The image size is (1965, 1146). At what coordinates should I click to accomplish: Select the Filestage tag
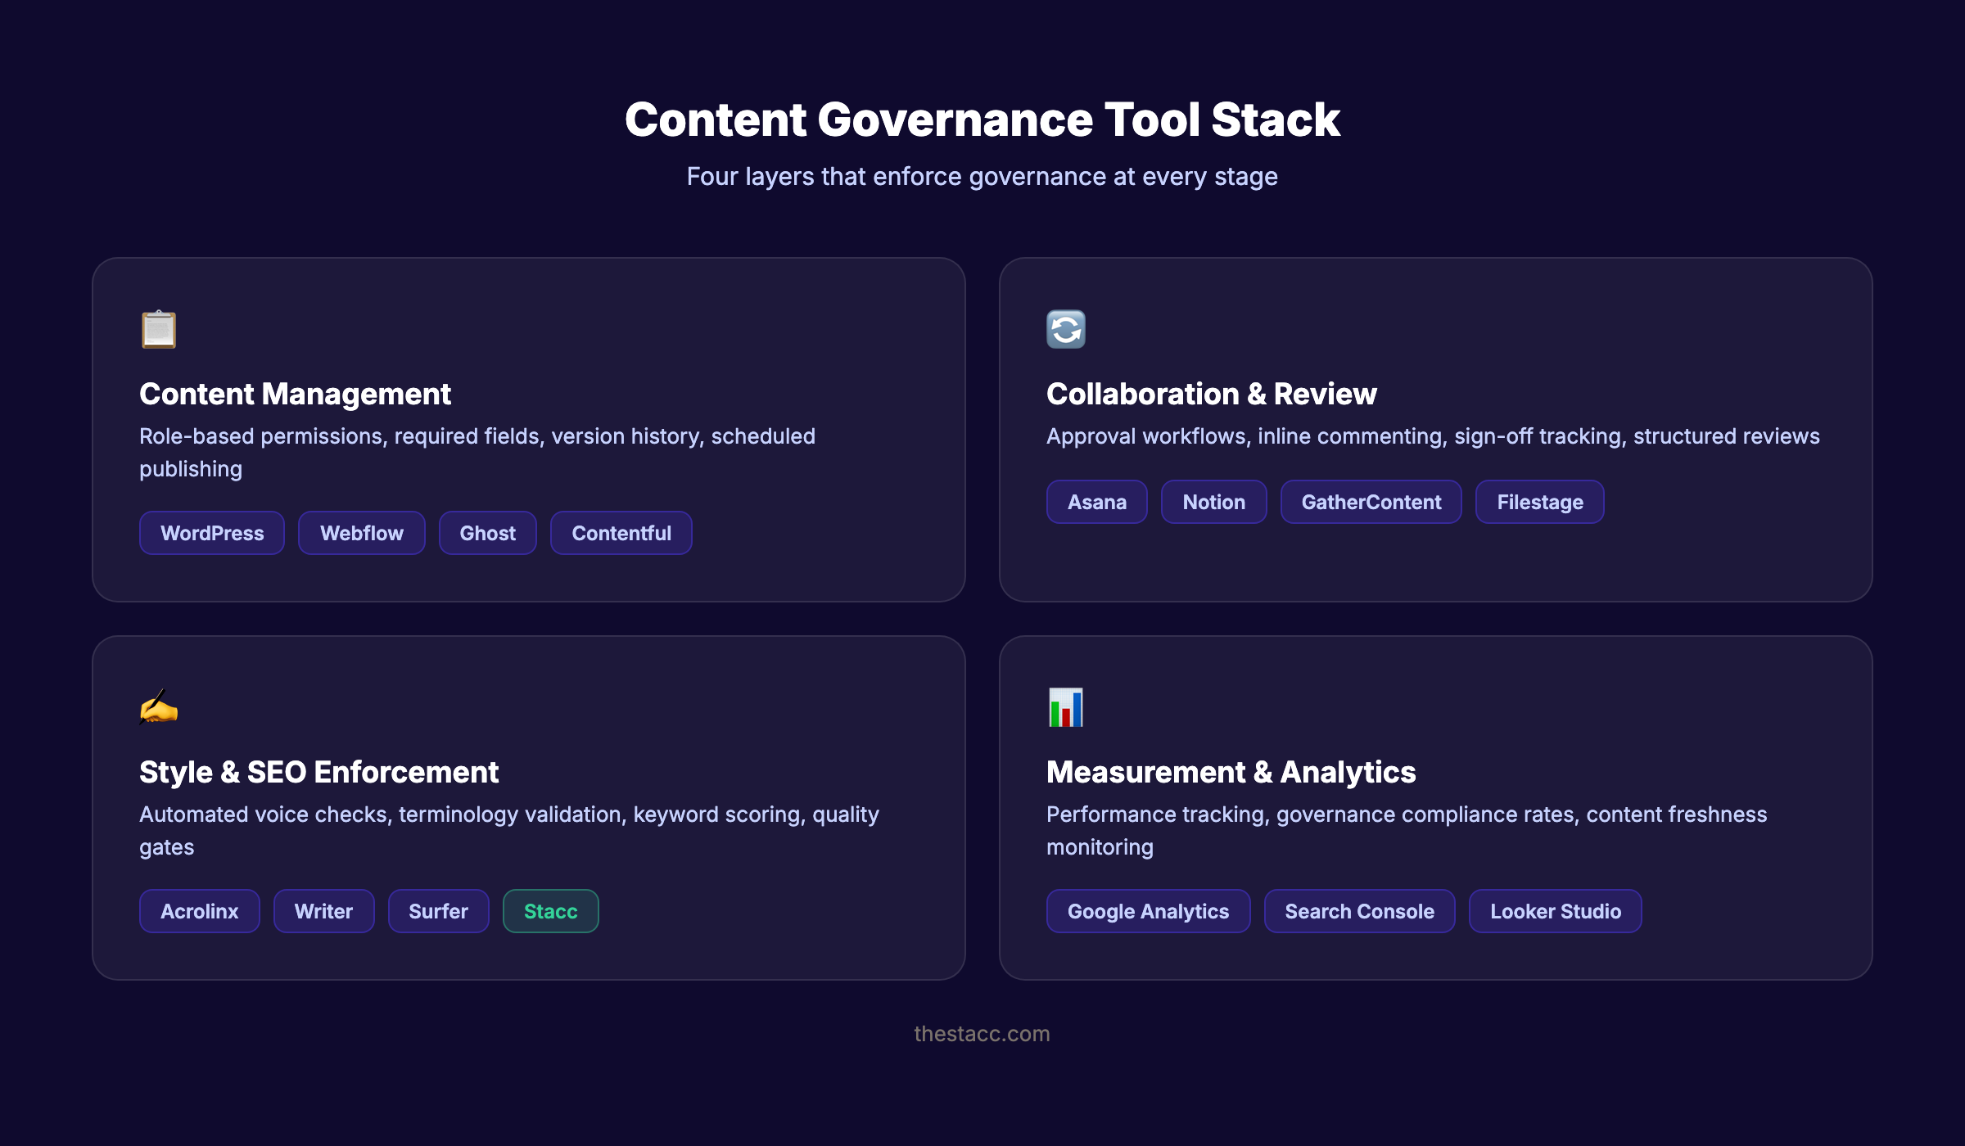1539,502
